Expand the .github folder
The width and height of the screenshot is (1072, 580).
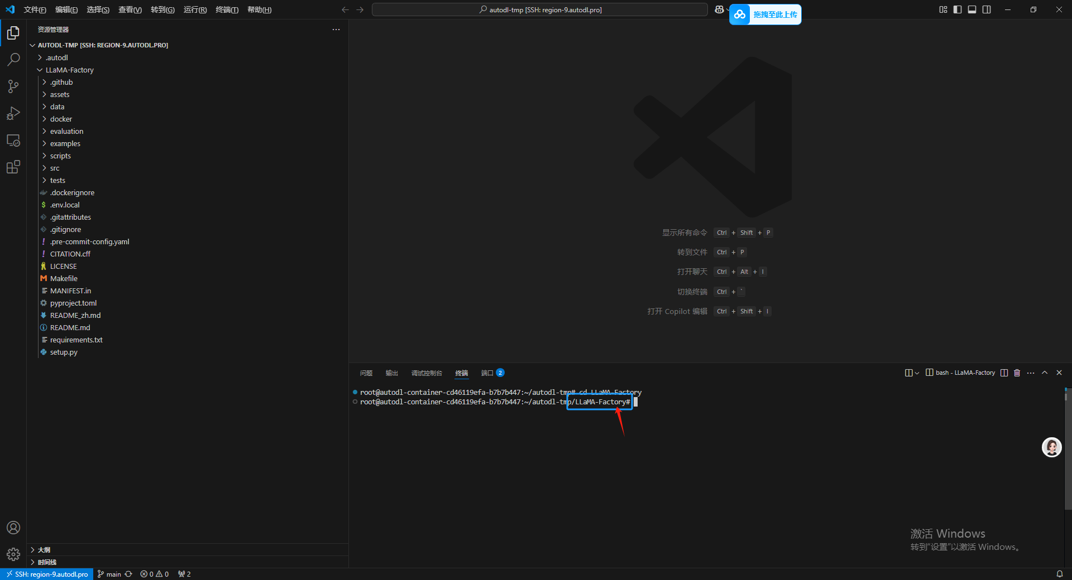point(188,82)
